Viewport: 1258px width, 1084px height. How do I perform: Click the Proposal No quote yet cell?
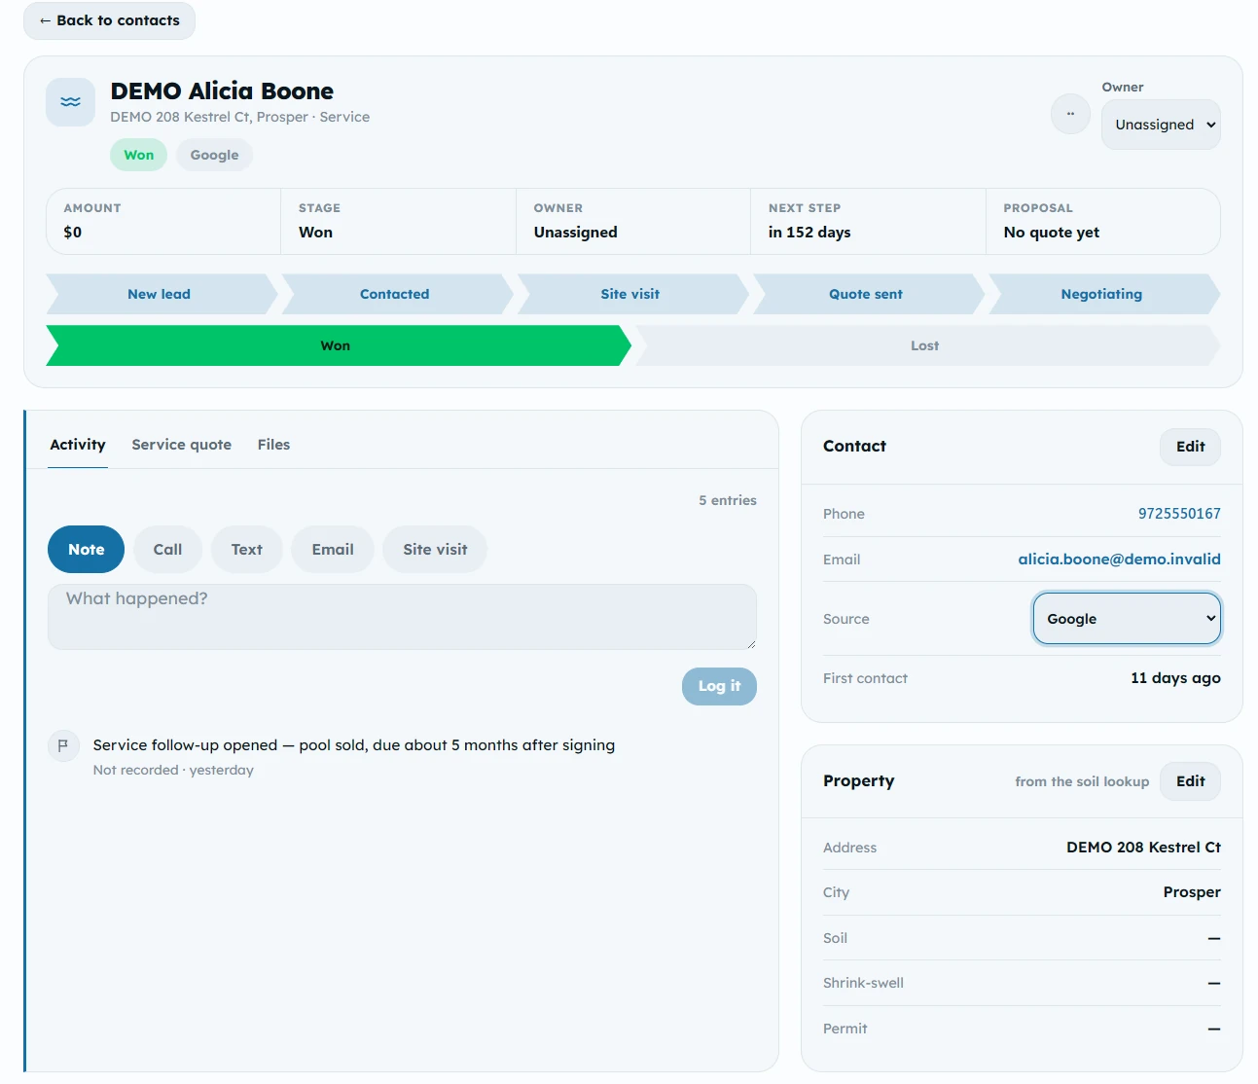1103,222
